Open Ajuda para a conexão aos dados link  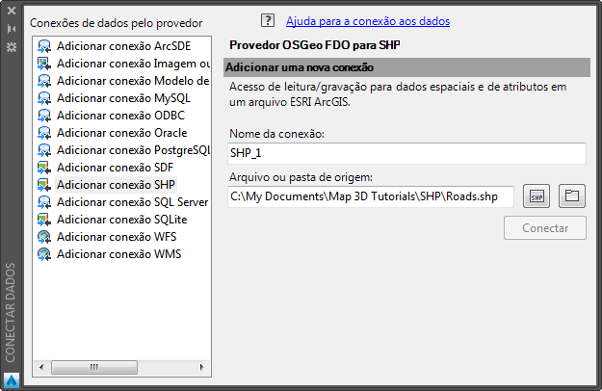368,21
